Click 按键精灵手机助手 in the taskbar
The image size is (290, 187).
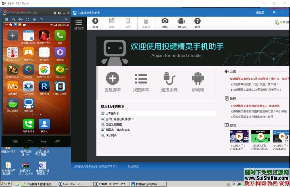[148, 184]
